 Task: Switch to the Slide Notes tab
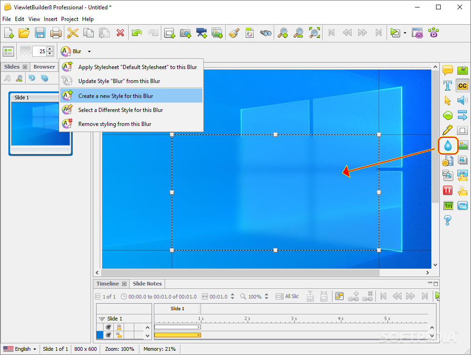[x=147, y=284]
